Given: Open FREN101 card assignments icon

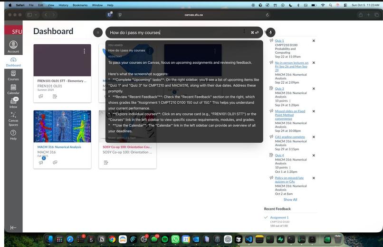Looking at the screenshot, I should click(55, 96).
